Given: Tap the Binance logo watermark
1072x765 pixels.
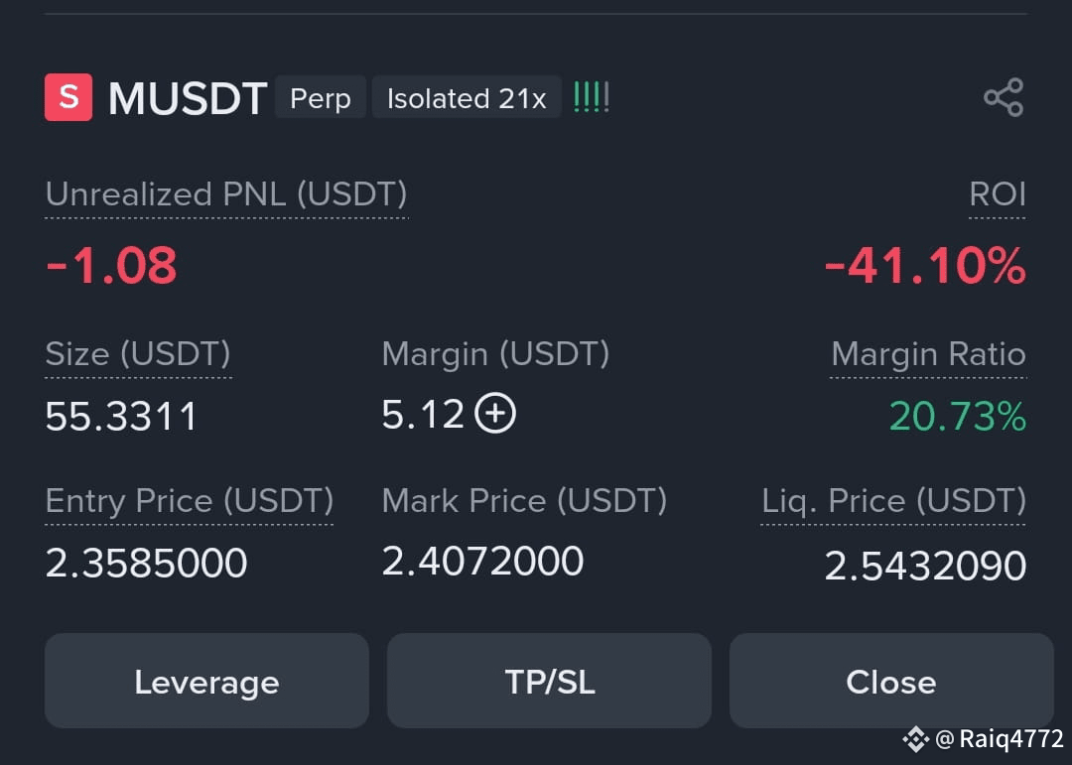Looking at the screenshot, I should coord(915,739).
